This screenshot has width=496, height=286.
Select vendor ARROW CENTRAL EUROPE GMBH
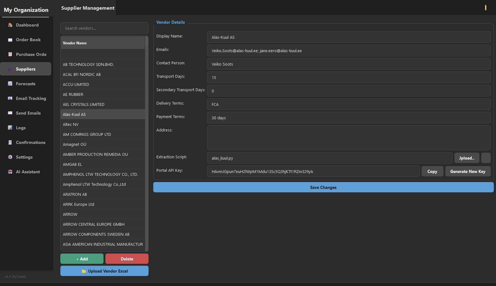click(103, 224)
